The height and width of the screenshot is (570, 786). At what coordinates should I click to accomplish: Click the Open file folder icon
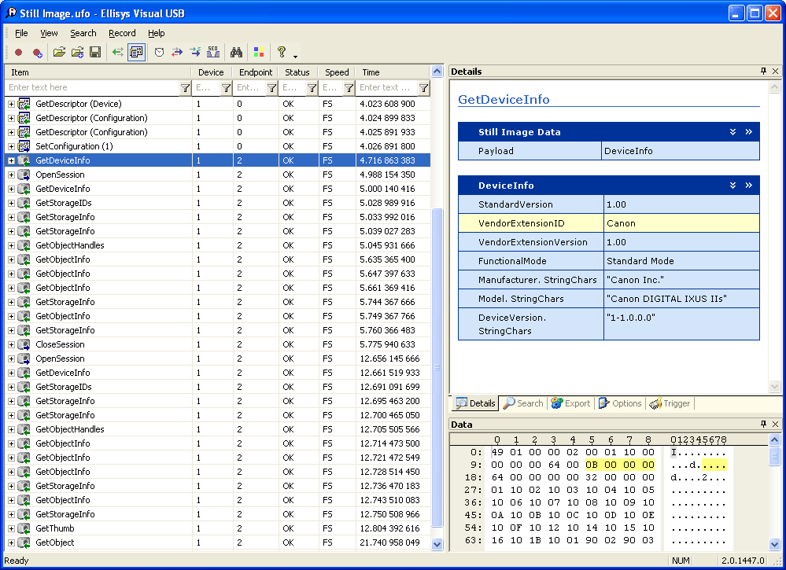[x=59, y=53]
